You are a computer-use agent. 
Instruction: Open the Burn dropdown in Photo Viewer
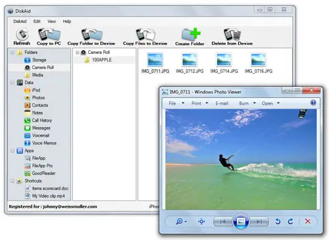(x=247, y=103)
